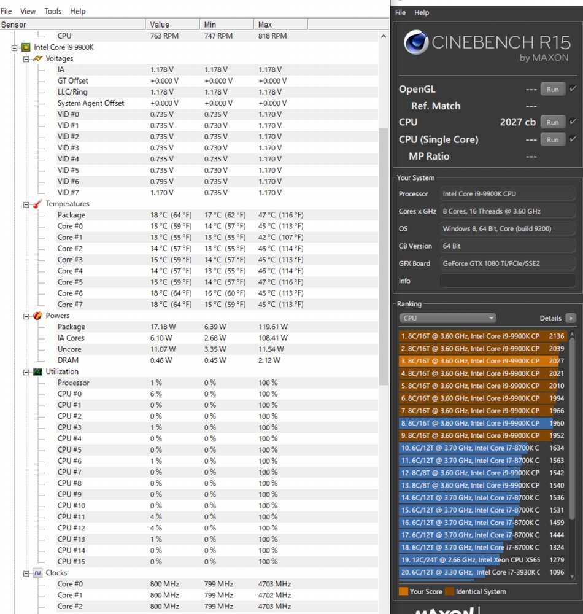The width and height of the screenshot is (583, 614).
Task: Open the View menu in the sensor monitor window
Action: [28, 11]
